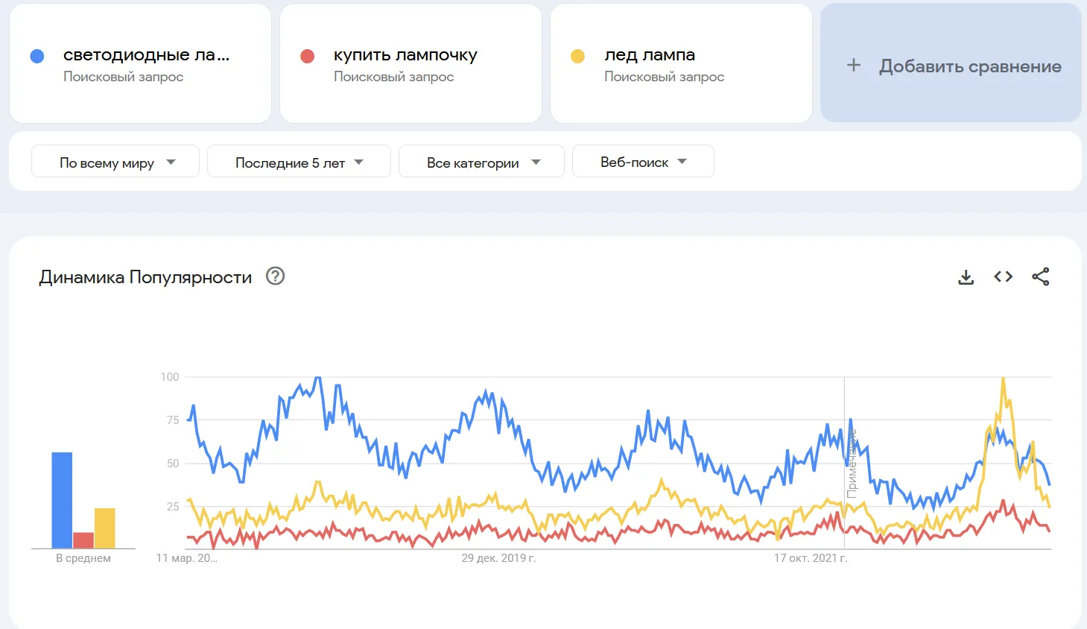
Task: Click the embed code icon
Action: tap(1003, 277)
